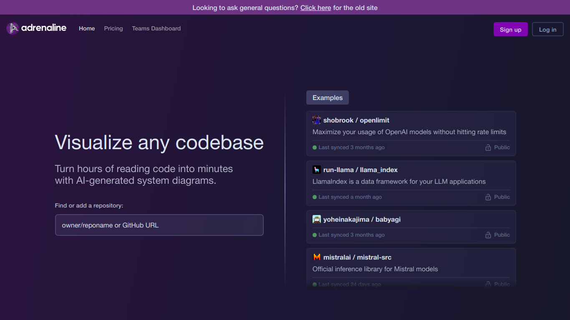Viewport: 570px width, 320px height.
Task: Click 'Official inference library for Mistral models'
Action: point(375,269)
